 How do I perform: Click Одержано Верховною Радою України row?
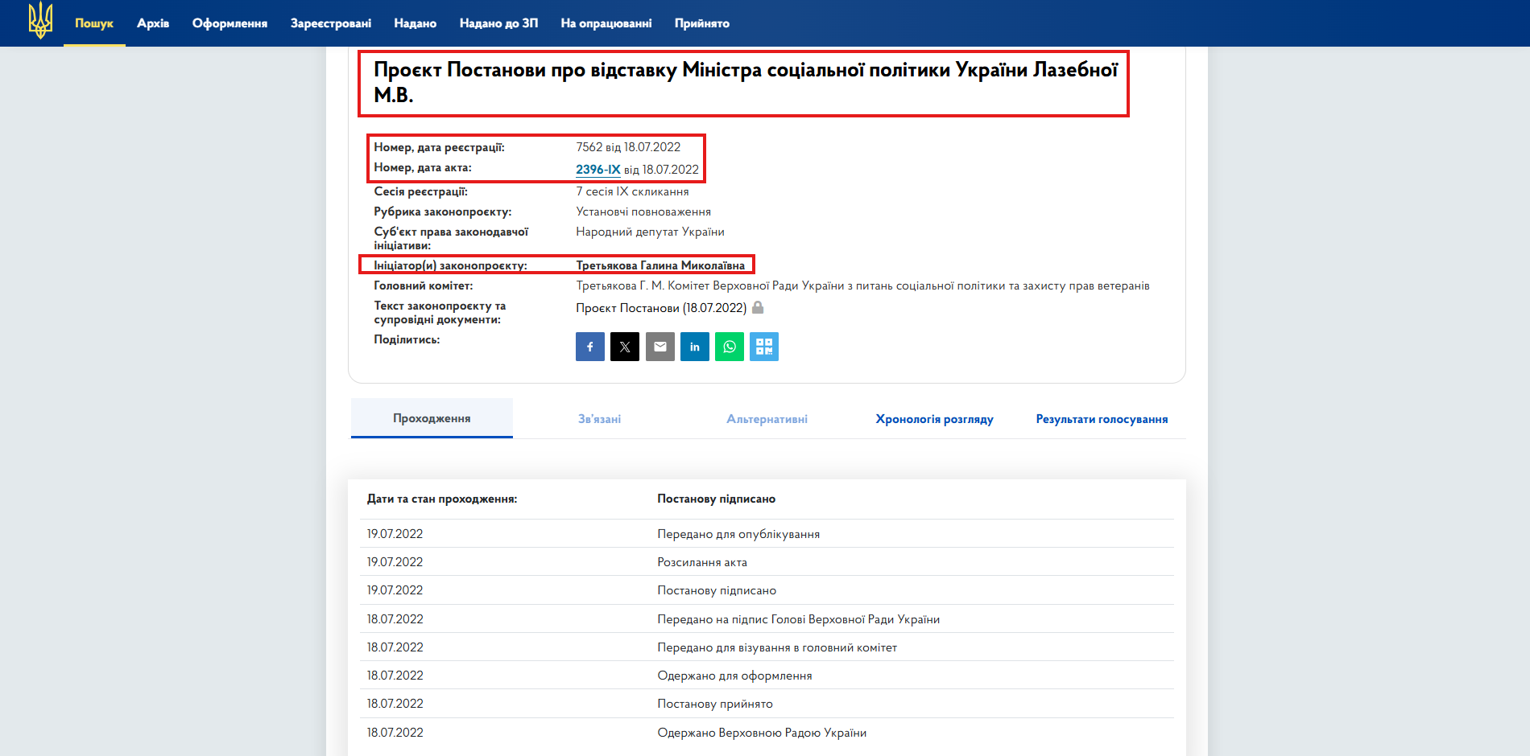(767, 733)
